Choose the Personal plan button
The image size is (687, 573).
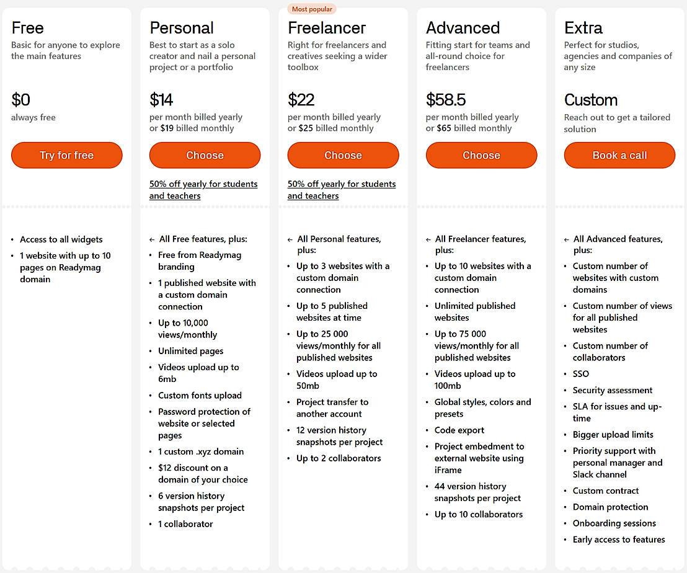(205, 156)
